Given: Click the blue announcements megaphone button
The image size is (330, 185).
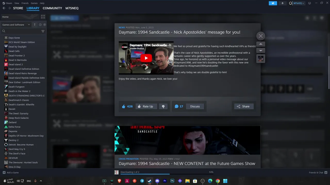Looking at the screenshot, I should point(273,3).
